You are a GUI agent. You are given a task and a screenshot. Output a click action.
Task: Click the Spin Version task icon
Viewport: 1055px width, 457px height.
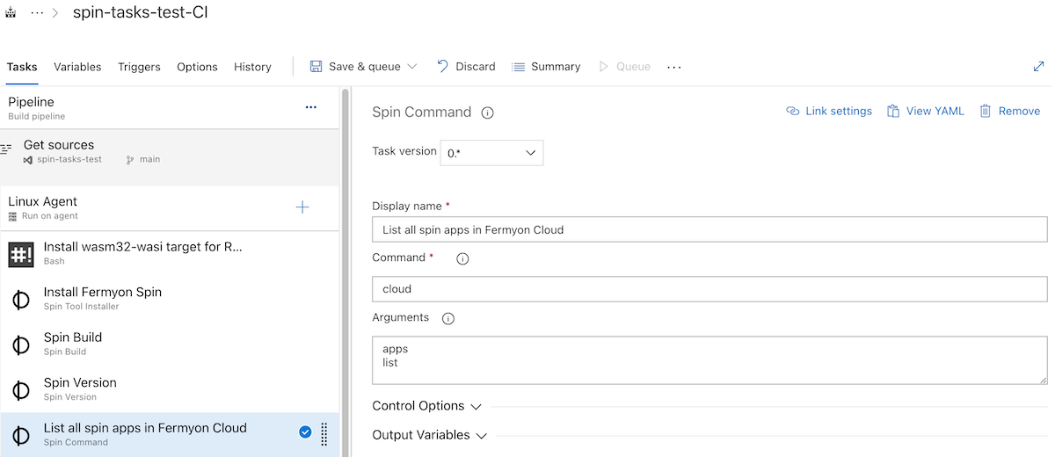(x=21, y=390)
